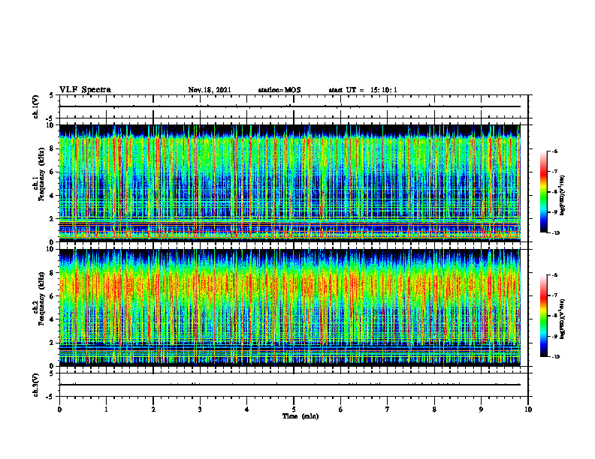
Task: Click the "3" tick on the Time axis
Action: click(200, 409)
